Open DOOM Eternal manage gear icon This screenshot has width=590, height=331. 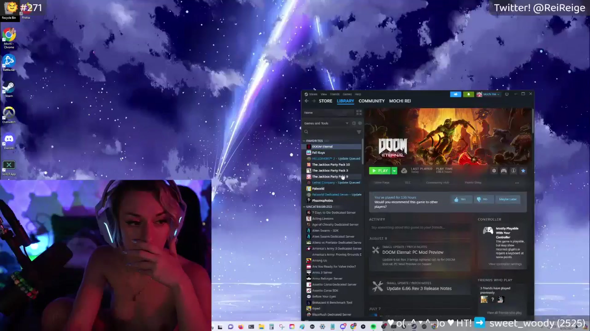(x=494, y=171)
